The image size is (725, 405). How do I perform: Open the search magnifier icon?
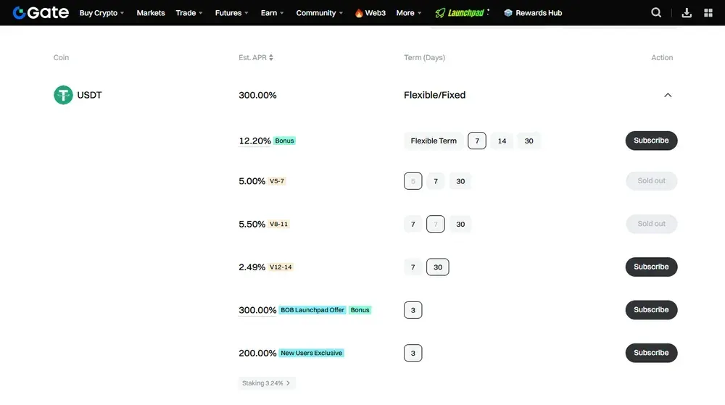click(x=656, y=12)
